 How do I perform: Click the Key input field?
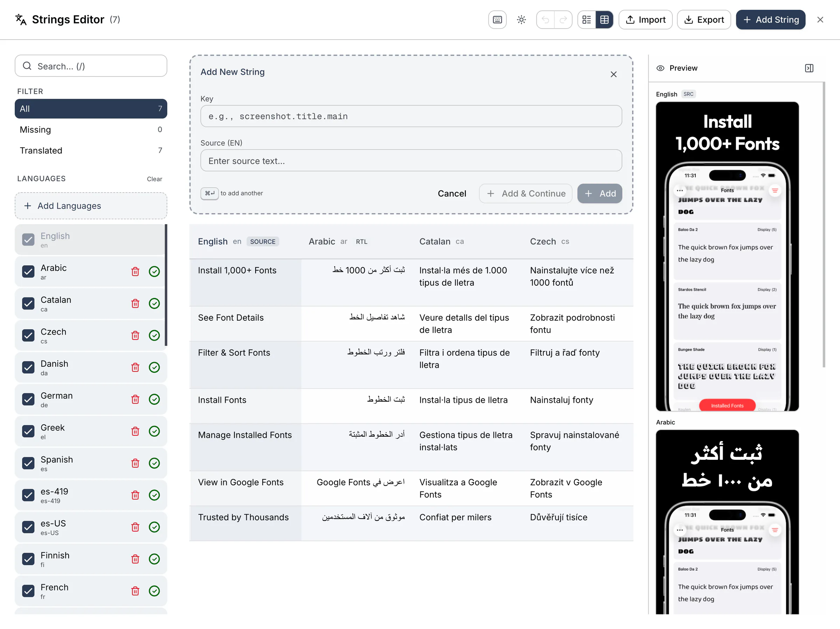[x=411, y=116]
